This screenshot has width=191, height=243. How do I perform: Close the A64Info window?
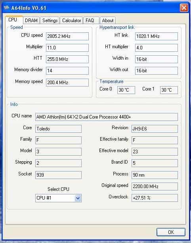click(x=184, y=8)
